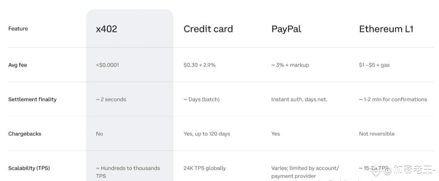439x181 pixels.
Task: Select the Yes, up to 120 days cell
Action: (x=206, y=134)
